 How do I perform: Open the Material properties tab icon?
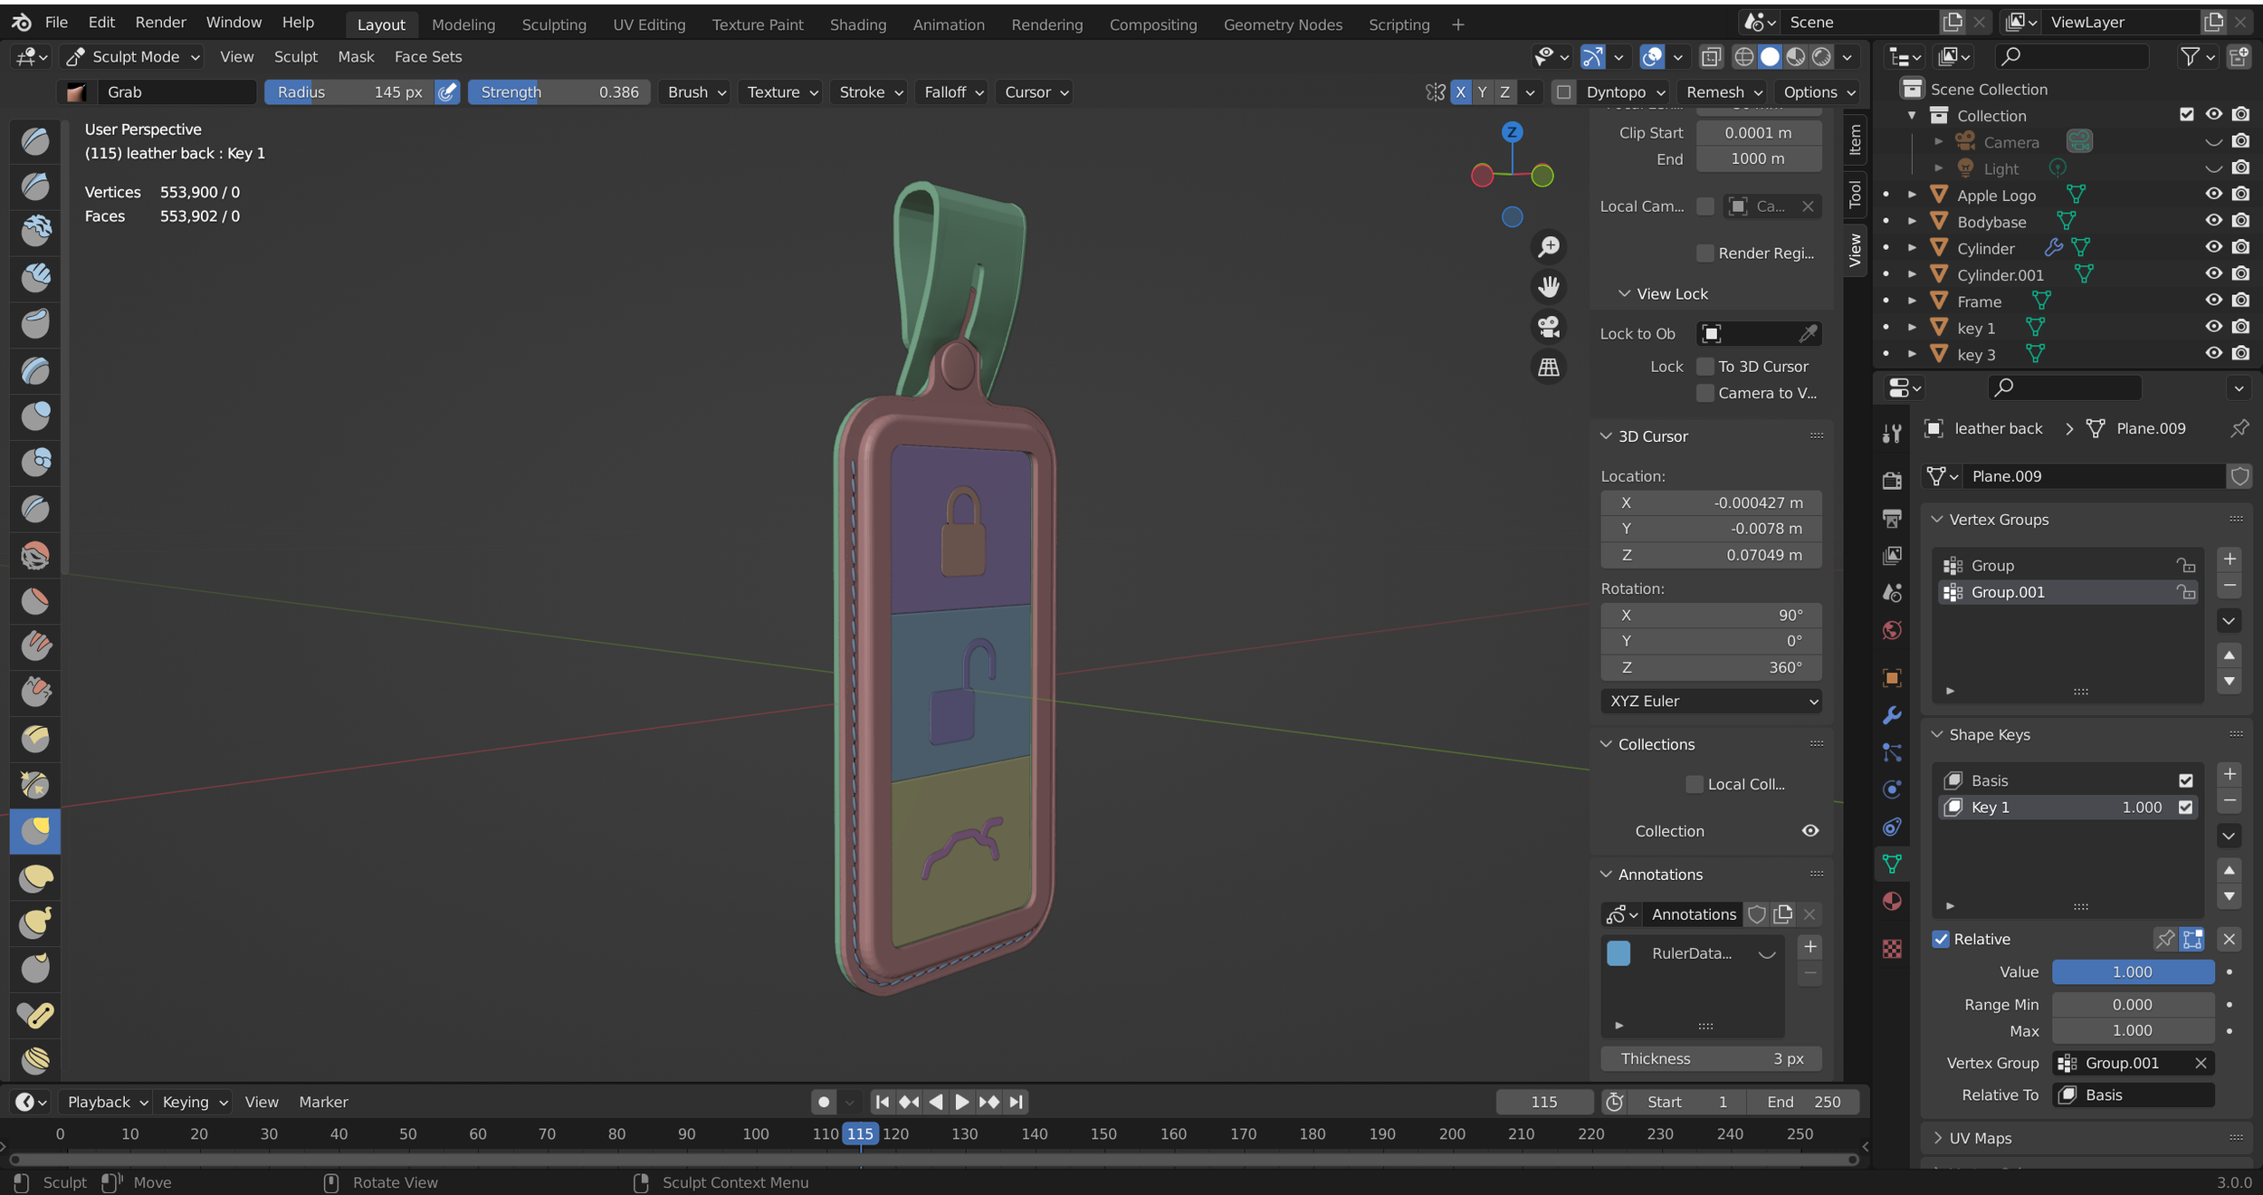(1892, 902)
